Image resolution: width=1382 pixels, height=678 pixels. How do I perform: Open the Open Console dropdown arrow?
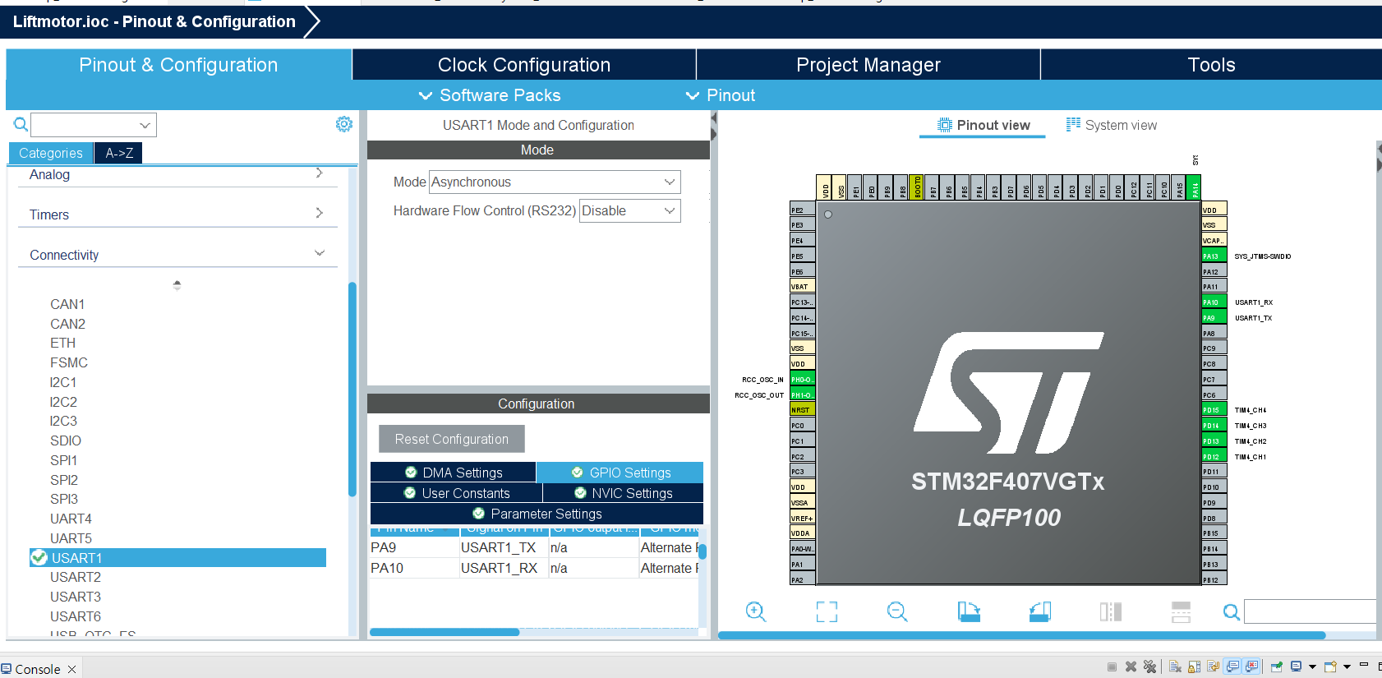coord(1347,666)
